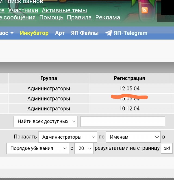This screenshot has height=180, width=174.
Task: Open the Показать group filter dropdown
Action: point(68,137)
